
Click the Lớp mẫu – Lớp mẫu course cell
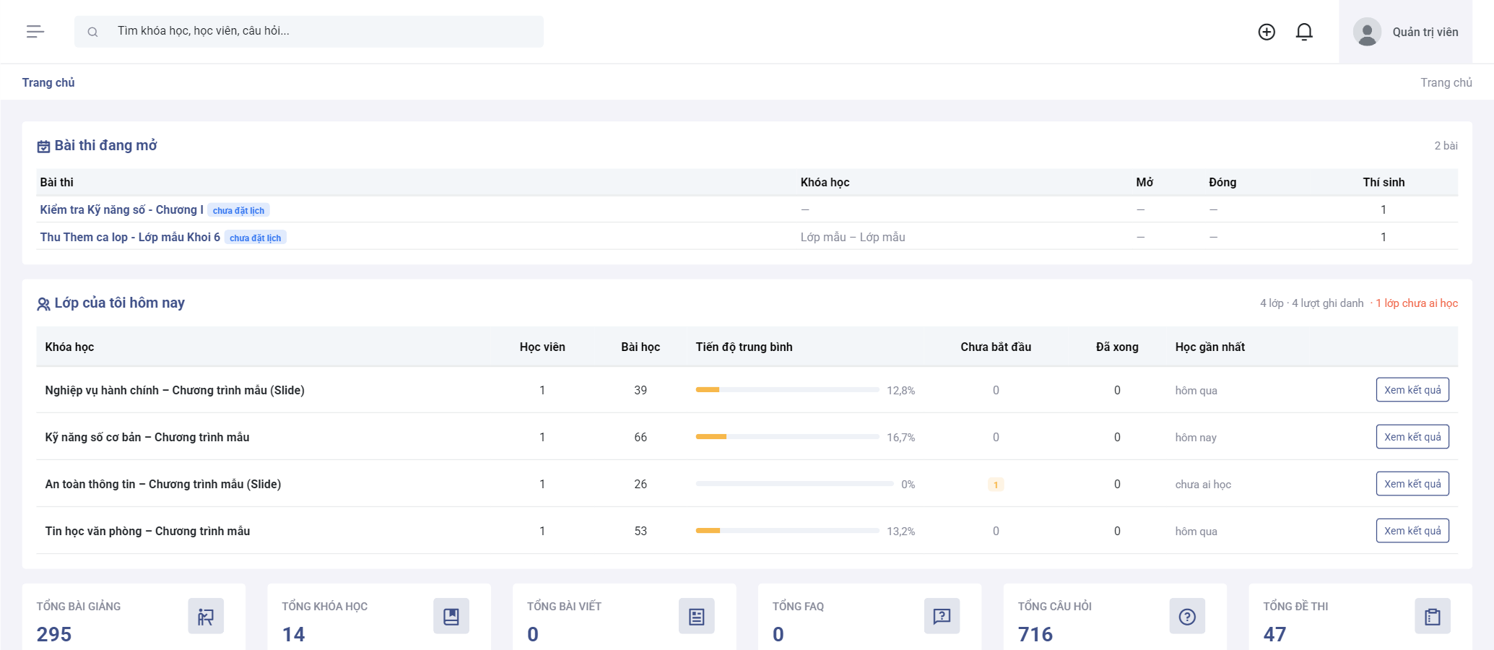(x=852, y=237)
